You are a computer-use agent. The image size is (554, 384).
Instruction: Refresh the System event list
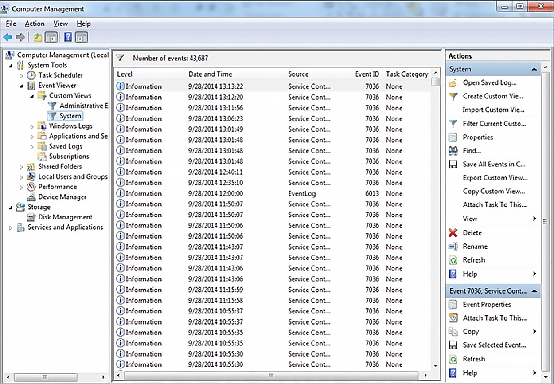point(475,260)
